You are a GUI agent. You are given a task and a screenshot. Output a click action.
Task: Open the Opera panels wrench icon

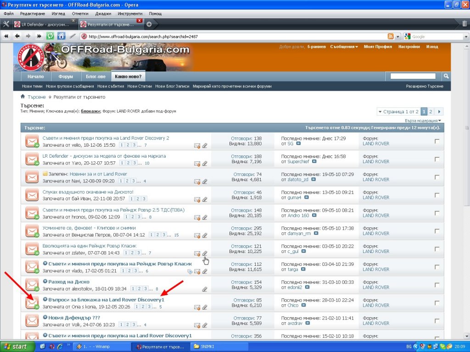[x=6, y=24]
